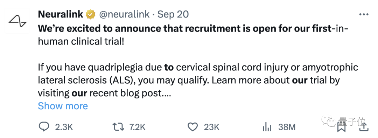Open Neuralink profile avatar logo
Image resolution: width=378 pixels, height=138 pixels.
click(x=17, y=21)
